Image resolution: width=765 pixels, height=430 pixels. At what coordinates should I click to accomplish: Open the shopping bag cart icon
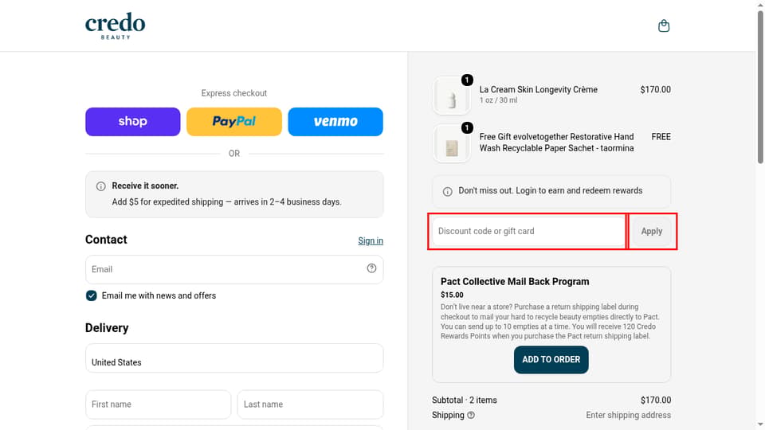(x=664, y=25)
